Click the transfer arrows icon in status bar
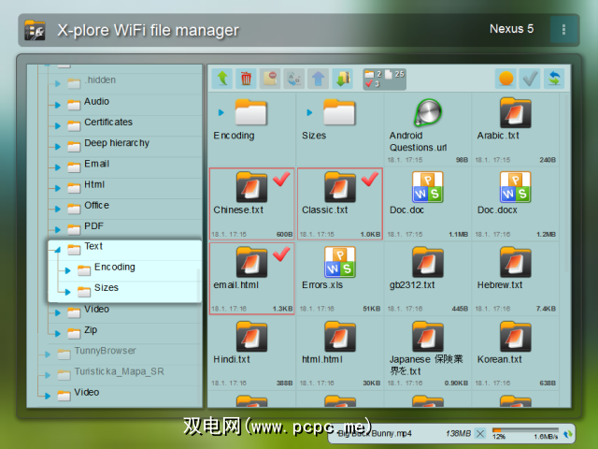This screenshot has width=598, height=449. (x=567, y=434)
